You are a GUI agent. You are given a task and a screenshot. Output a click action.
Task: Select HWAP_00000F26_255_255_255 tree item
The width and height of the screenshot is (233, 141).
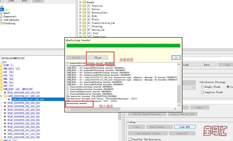pyautogui.click(x=24, y=103)
